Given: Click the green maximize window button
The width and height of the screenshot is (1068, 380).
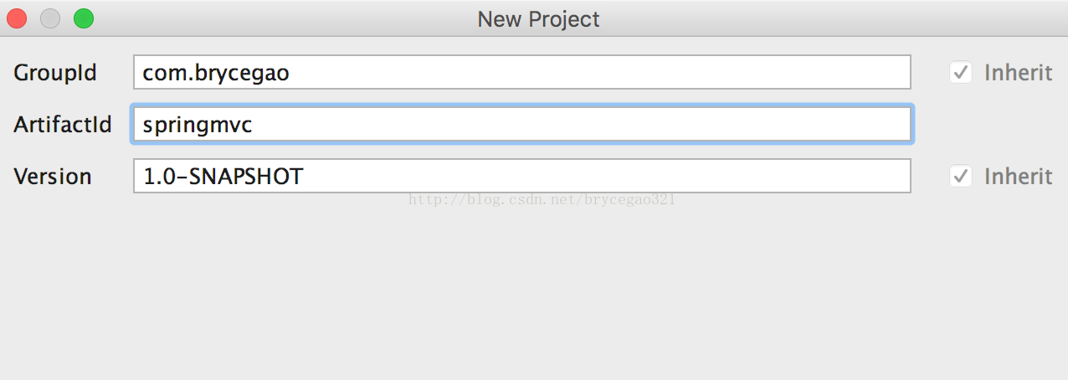Looking at the screenshot, I should [84, 18].
